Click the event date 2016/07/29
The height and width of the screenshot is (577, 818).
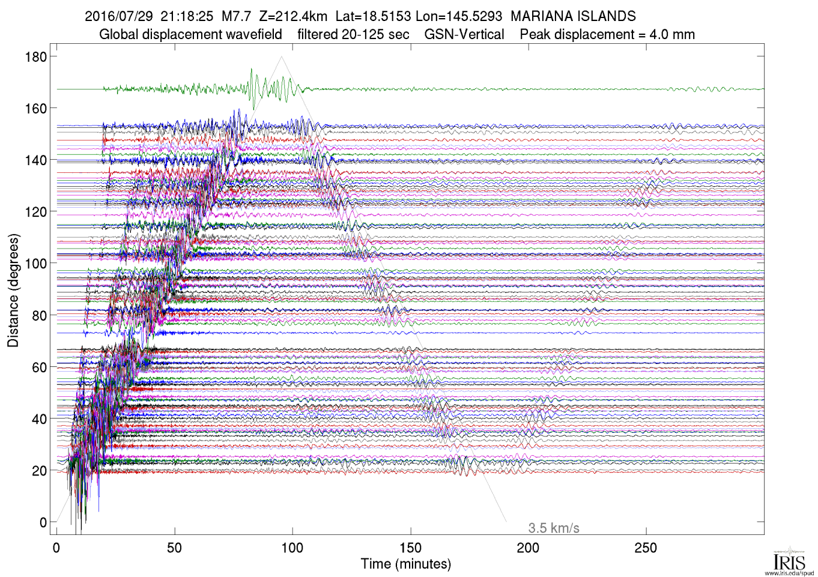pos(118,16)
